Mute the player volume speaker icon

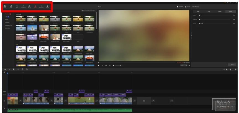[x=114, y=65]
